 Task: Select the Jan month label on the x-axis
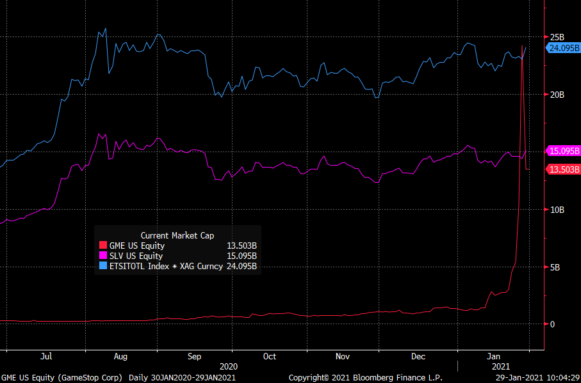pyautogui.click(x=494, y=356)
